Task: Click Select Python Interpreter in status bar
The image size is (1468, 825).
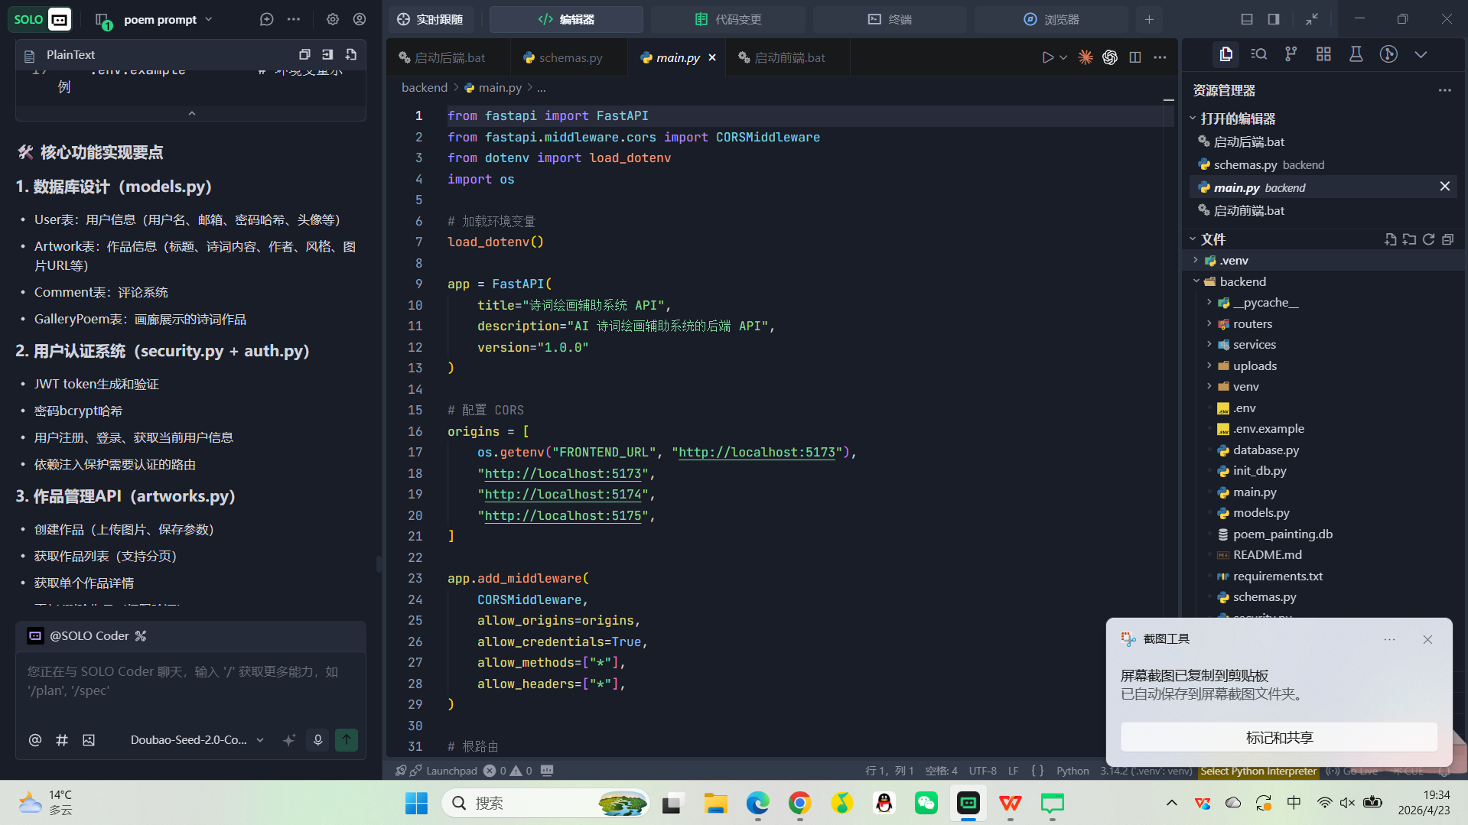Action: point(1258,771)
